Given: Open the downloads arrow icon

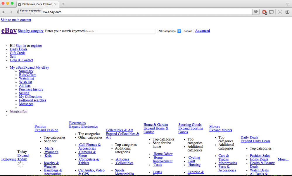Looking at the screenshot, I should click(280, 12).
